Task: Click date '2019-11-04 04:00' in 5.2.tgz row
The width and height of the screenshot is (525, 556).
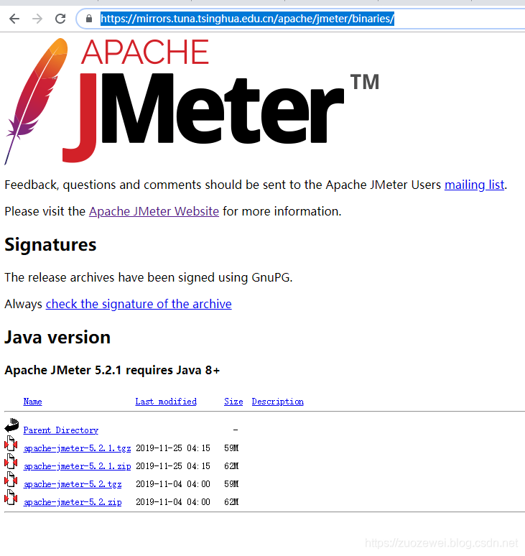Action: [x=173, y=484]
